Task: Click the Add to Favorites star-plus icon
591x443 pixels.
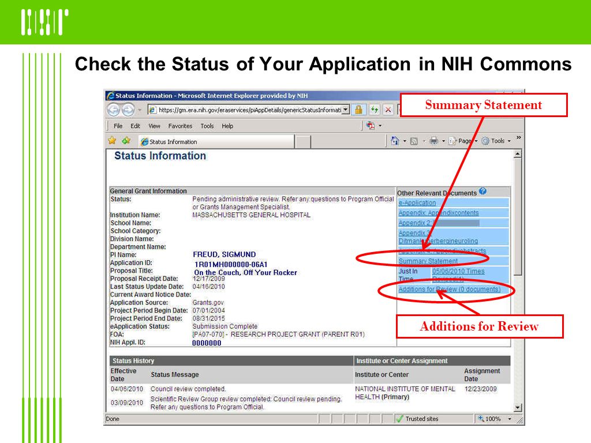Action: coord(126,141)
